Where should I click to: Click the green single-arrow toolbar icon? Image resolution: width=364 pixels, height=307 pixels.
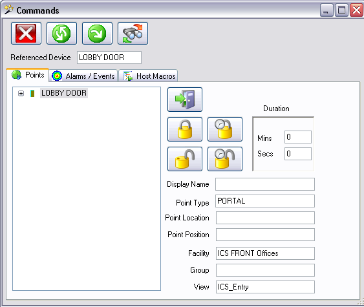click(x=97, y=34)
